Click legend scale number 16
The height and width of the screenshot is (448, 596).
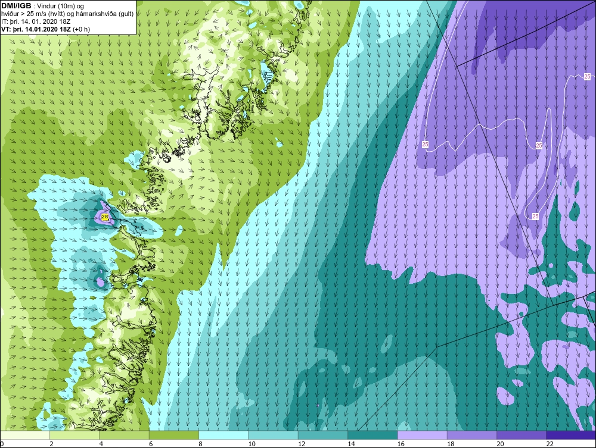pos(401,444)
